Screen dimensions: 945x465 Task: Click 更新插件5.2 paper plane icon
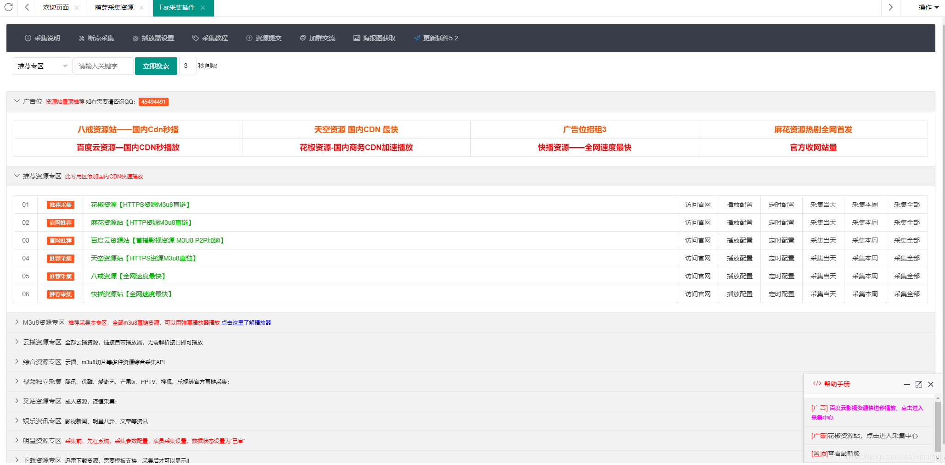click(x=416, y=38)
